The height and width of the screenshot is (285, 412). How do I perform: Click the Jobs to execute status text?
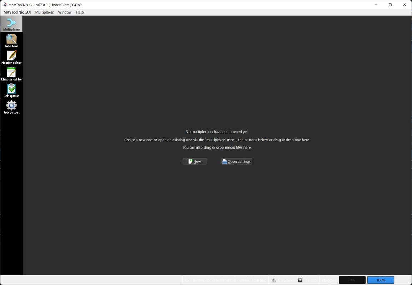225,280
